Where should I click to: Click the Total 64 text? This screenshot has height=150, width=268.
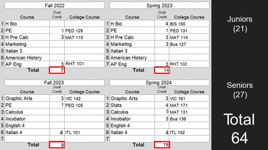[x=239, y=129]
